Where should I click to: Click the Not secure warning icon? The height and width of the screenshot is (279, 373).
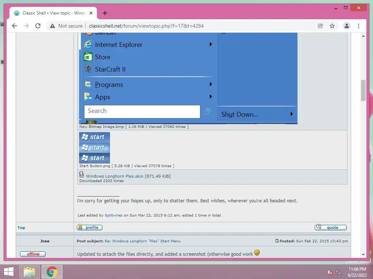[52, 26]
